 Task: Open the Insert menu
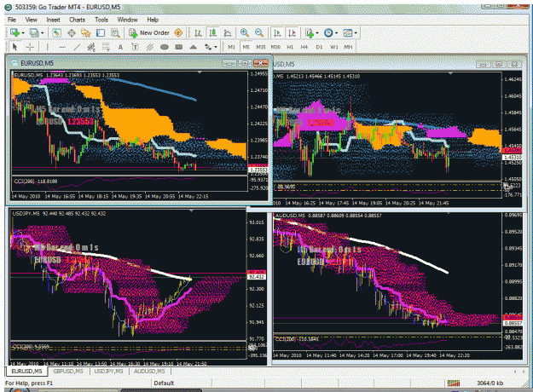[x=53, y=20]
